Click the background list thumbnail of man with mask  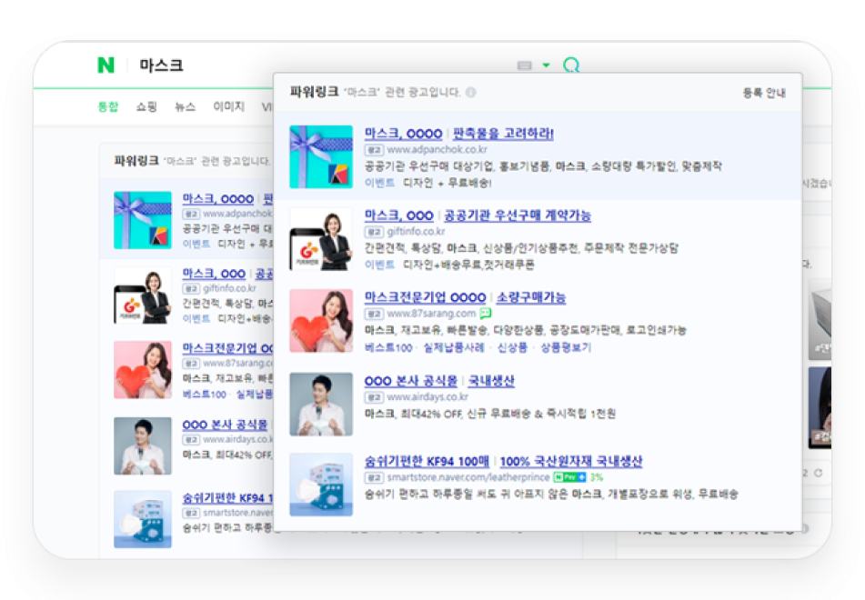coord(142,445)
